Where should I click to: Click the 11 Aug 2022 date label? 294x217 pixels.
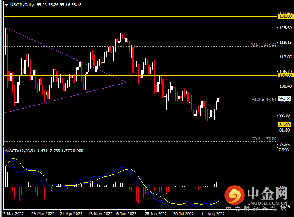click(213, 214)
